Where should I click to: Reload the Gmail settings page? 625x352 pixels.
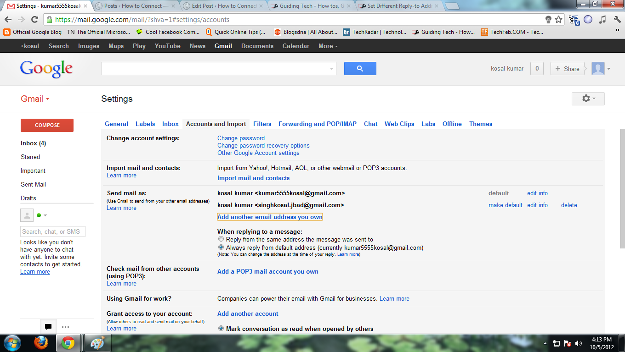34,20
